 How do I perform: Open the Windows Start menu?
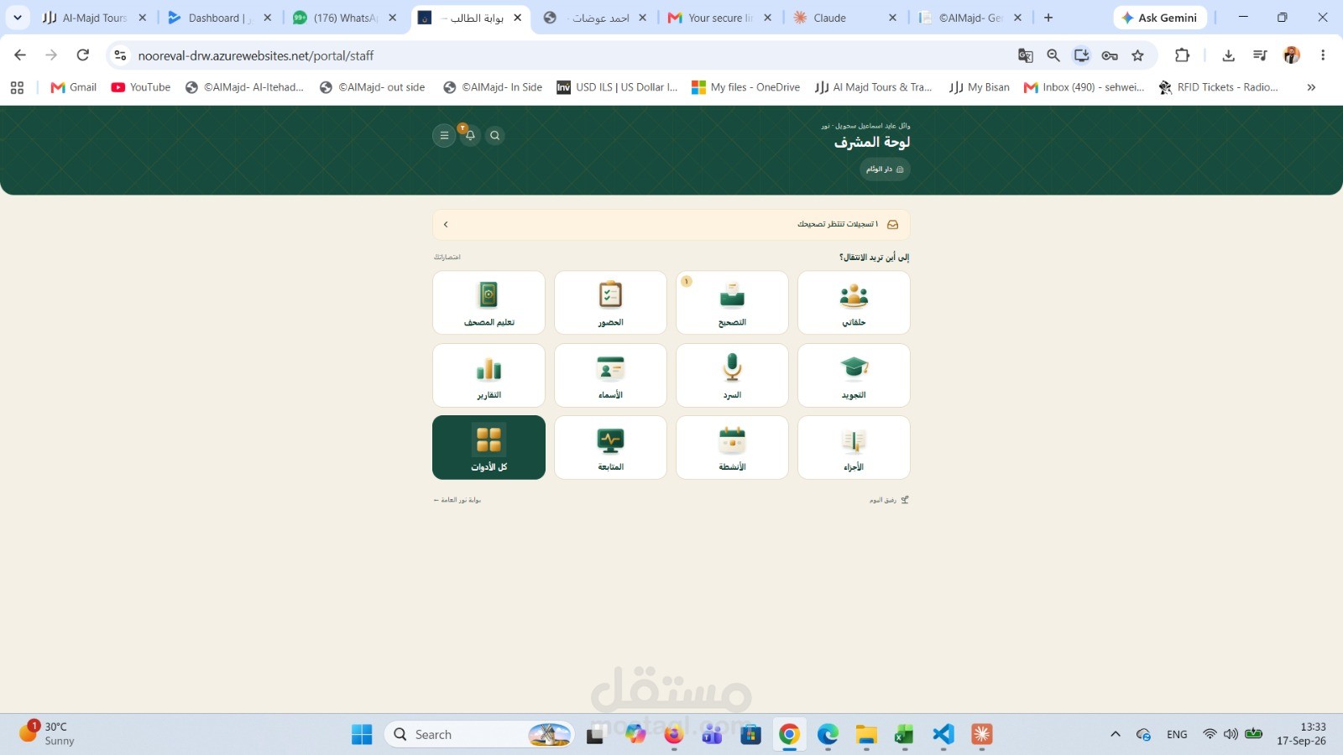click(x=362, y=734)
